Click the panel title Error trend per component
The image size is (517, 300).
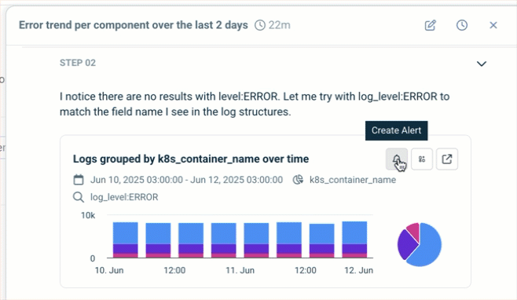134,25
